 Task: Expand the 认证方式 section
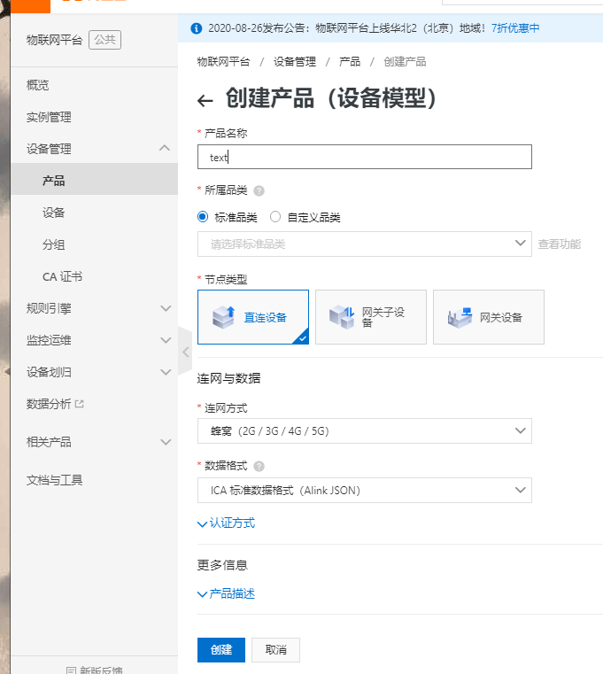coord(226,523)
